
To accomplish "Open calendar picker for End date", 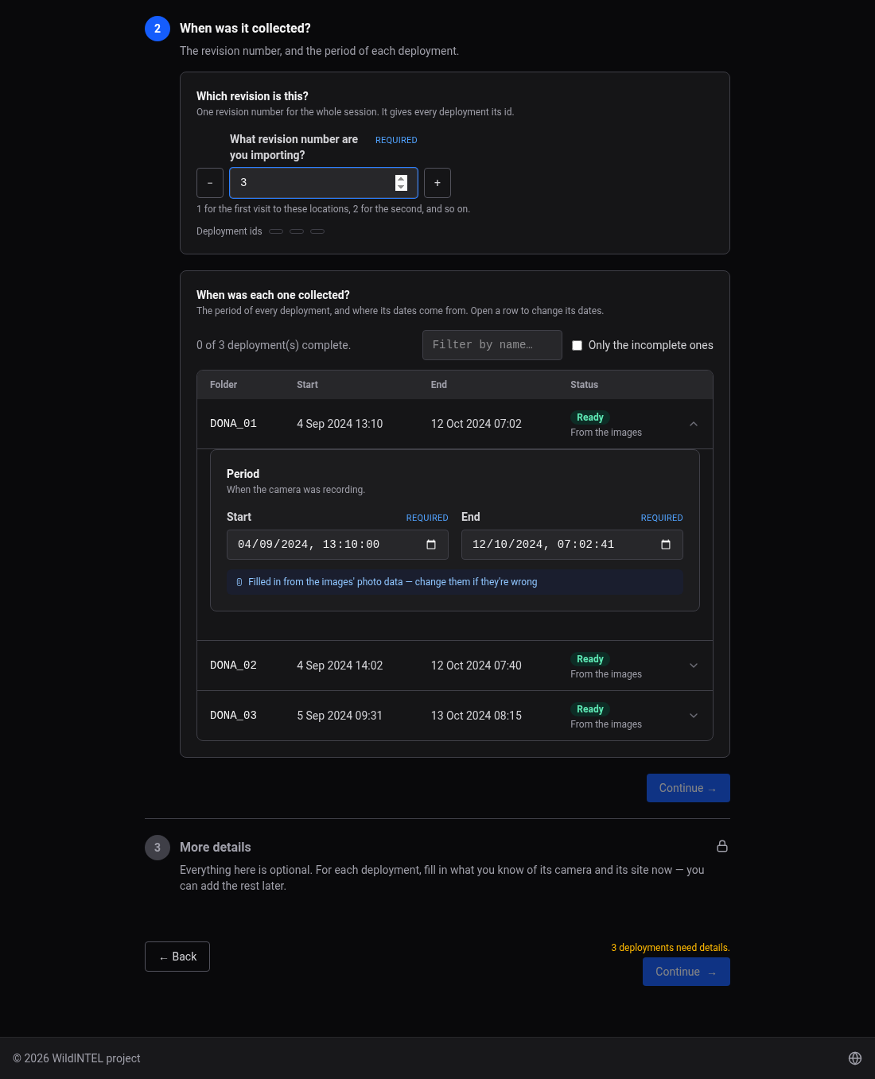I will pos(666,545).
